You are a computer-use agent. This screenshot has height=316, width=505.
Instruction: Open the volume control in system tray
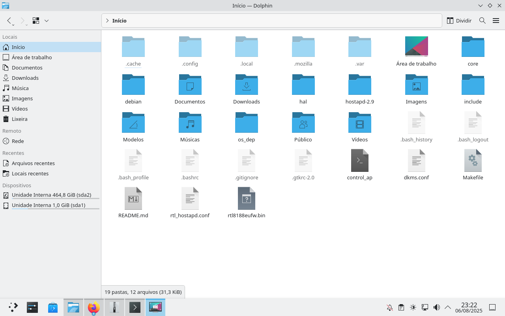(436, 307)
